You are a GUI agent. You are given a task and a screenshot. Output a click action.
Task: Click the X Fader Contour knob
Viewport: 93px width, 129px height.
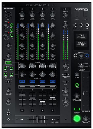[66, 101]
